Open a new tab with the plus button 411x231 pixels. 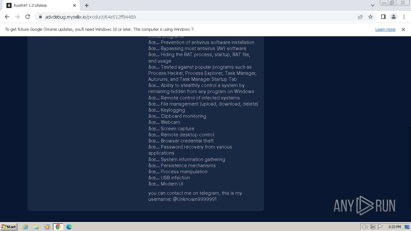tap(87, 5)
